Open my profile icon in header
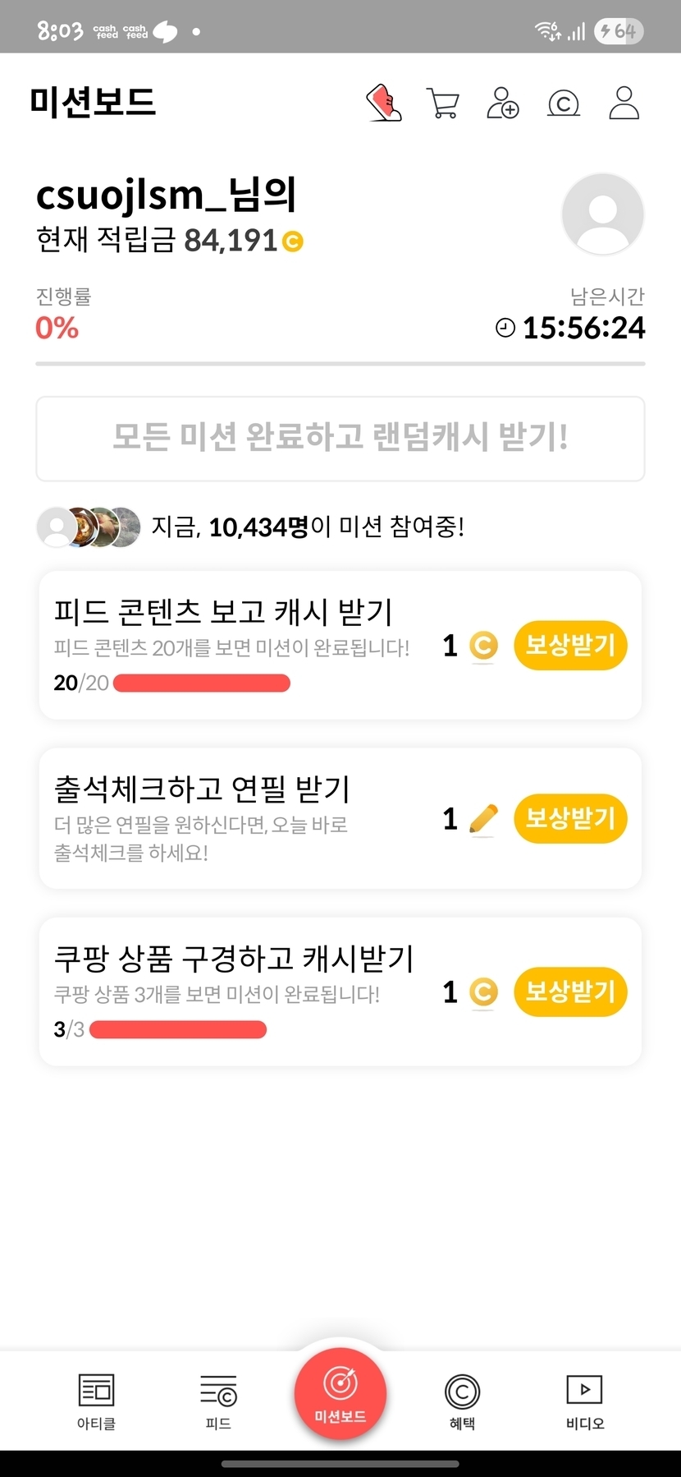681x1477 pixels. pos(624,104)
